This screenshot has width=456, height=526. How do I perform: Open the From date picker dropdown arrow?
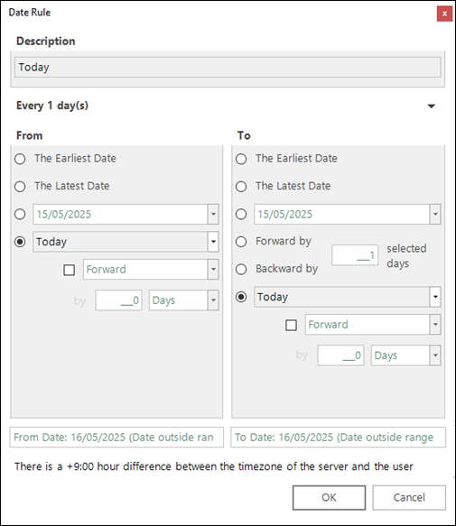click(213, 214)
